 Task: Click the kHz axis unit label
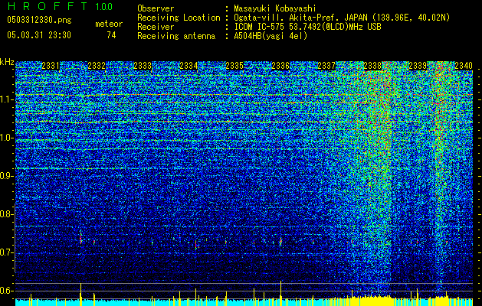7,62
